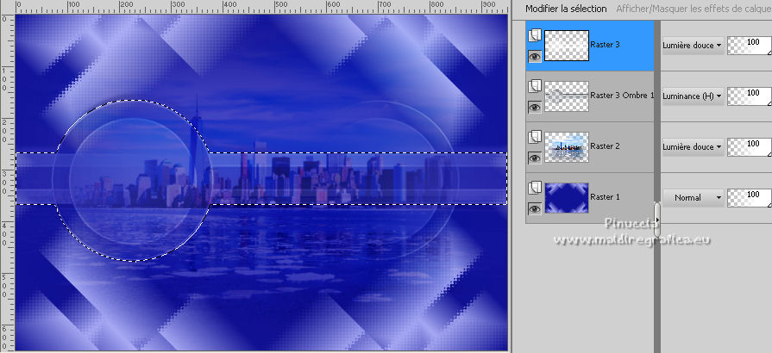Select the Raster 2 layer name
Image resolution: width=772 pixels, height=353 pixels.
pyautogui.click(x=605, y=146)
